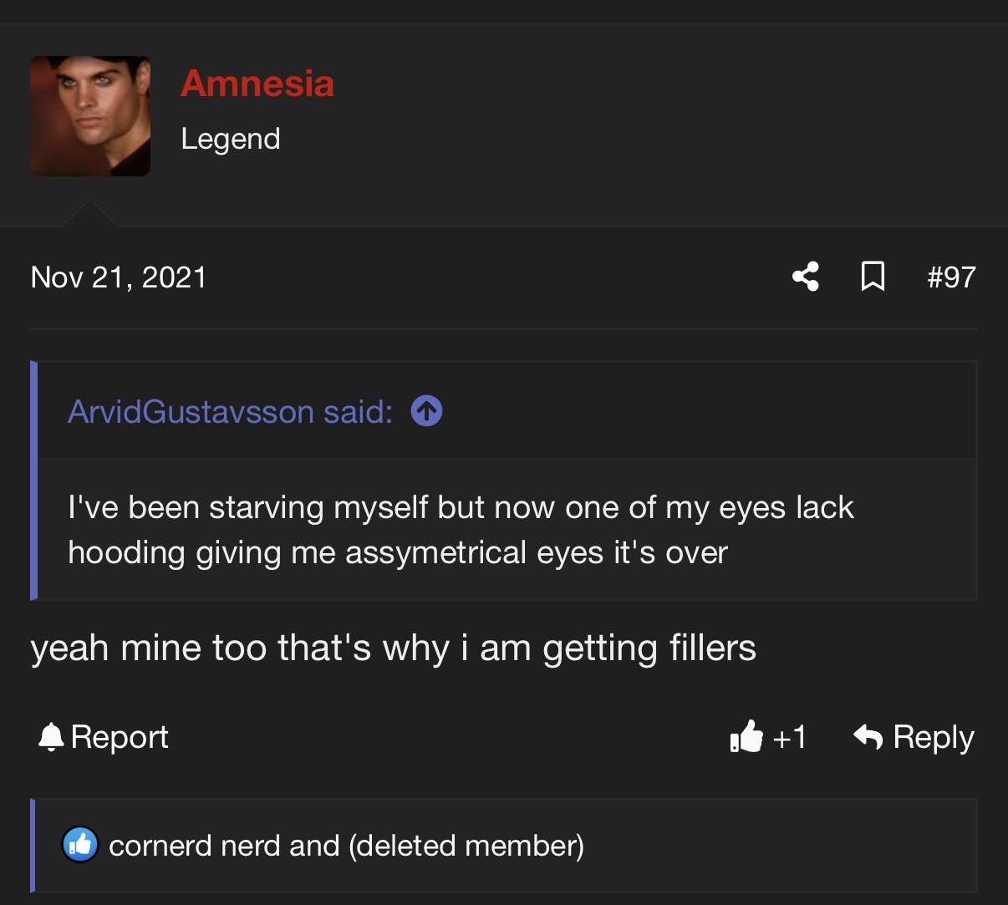Click the "ArvidGustavsson said:" quote header

pos(230,412)
